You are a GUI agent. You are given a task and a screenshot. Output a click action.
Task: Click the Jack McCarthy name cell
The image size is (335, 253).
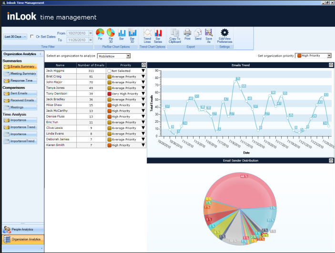click(x=61, y=111)
